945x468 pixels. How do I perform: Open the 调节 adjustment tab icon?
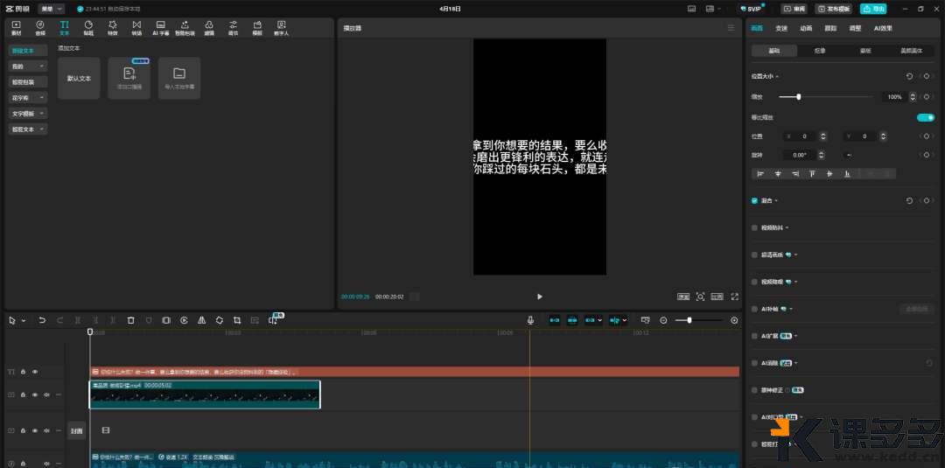[234, 28]
